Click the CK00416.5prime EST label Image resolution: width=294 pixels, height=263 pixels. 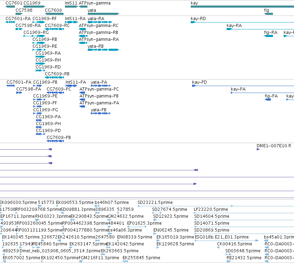[235, 244]
